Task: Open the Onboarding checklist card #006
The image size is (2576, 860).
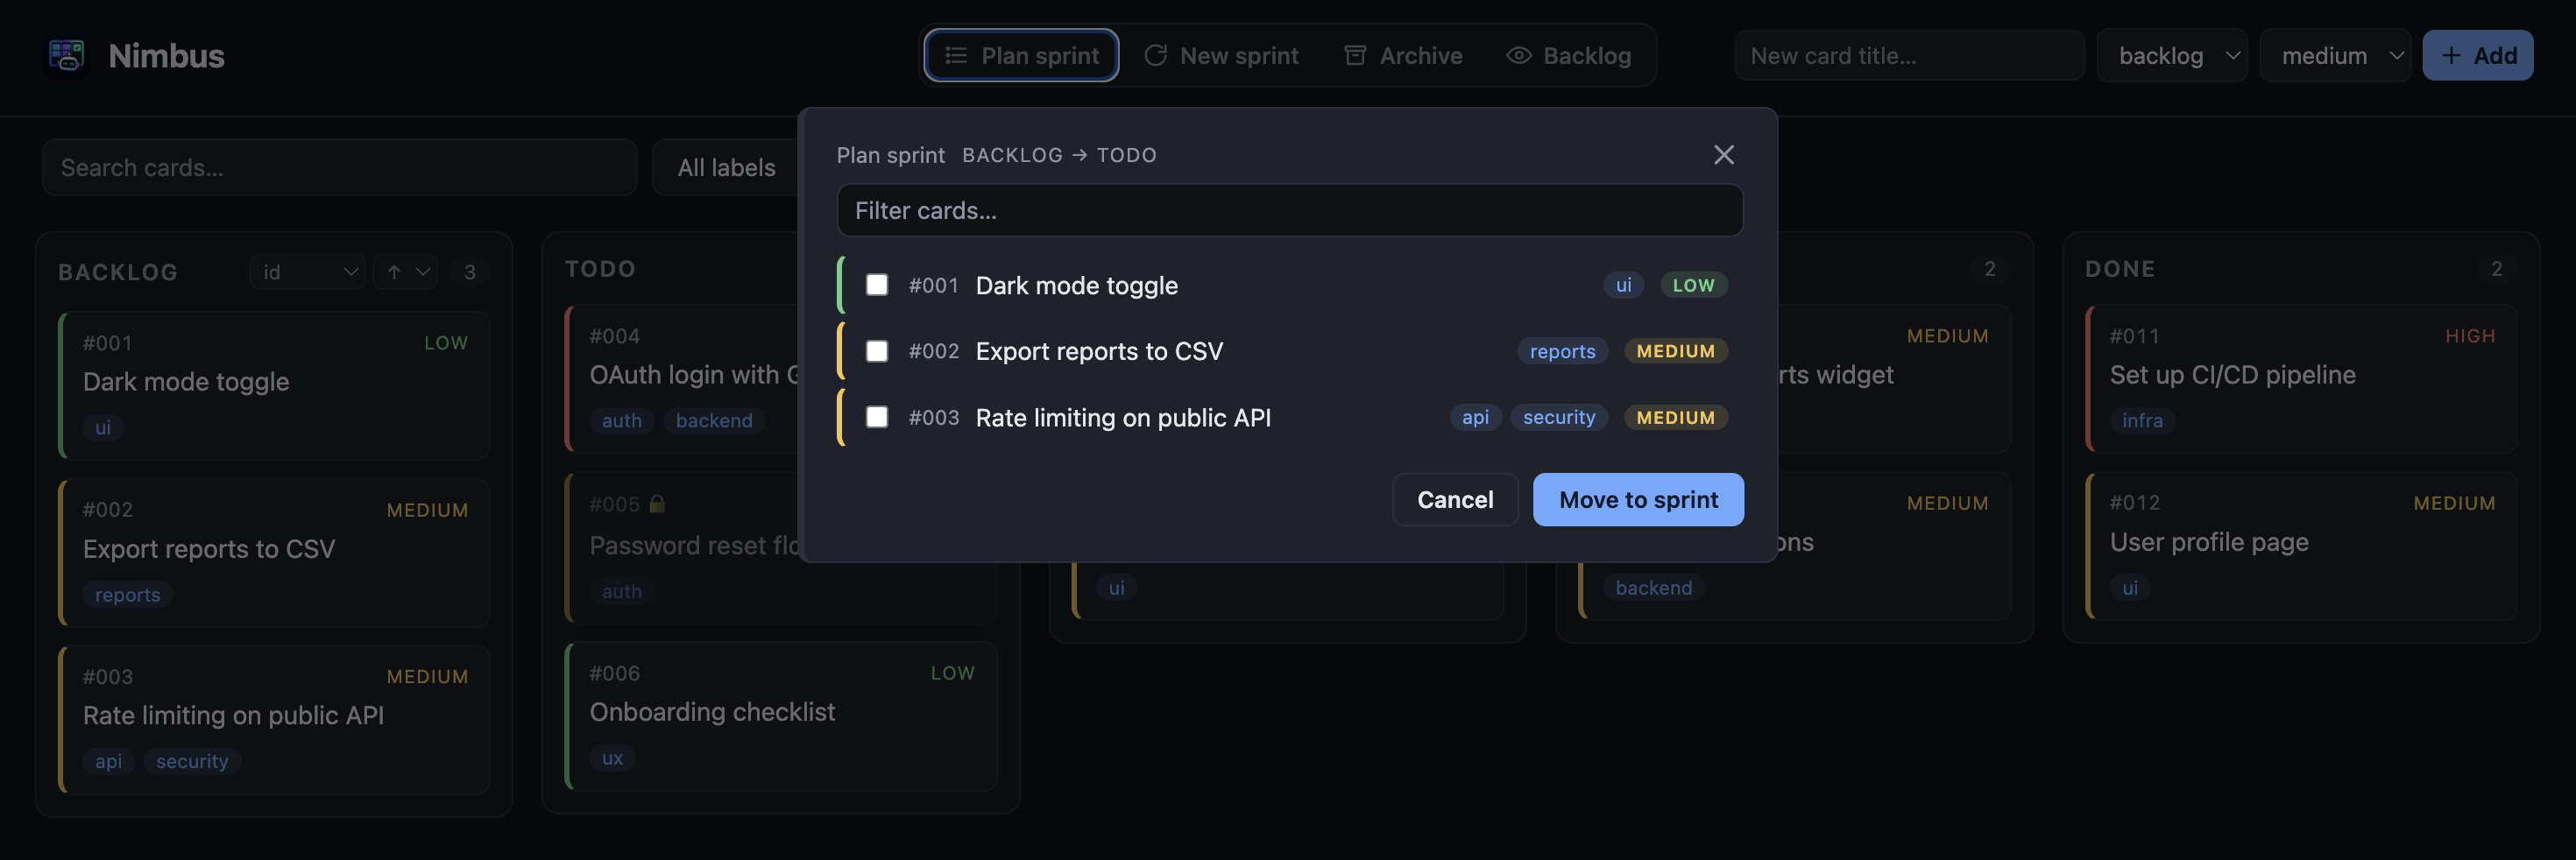Action: click(781, 715)
